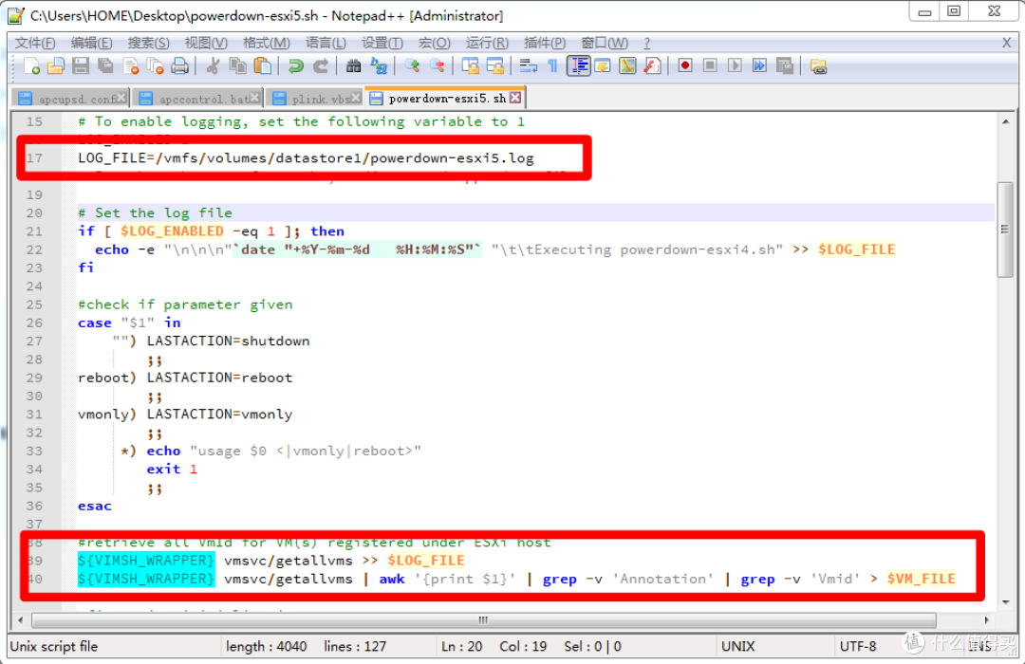Play back the recorded macro

click(x=735, y=65)
